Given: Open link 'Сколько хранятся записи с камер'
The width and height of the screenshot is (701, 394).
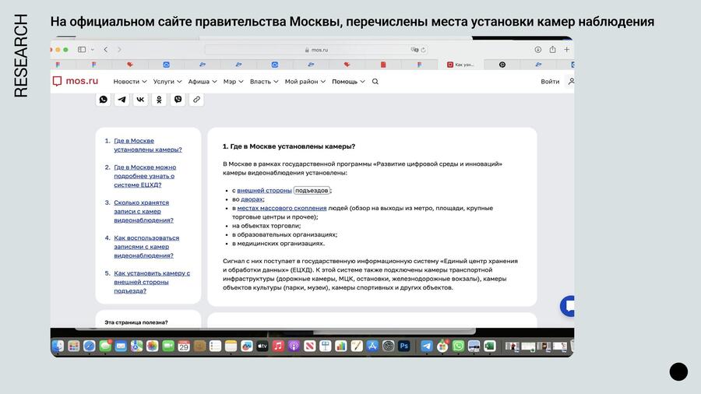Looking at the screenshot, I should coord(143,211).
